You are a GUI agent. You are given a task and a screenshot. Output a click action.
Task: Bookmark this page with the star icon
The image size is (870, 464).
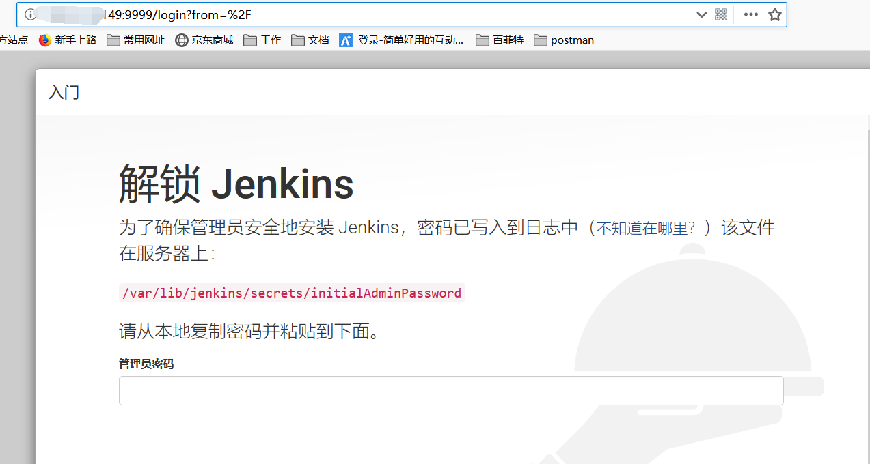click(x=774, y=15)
